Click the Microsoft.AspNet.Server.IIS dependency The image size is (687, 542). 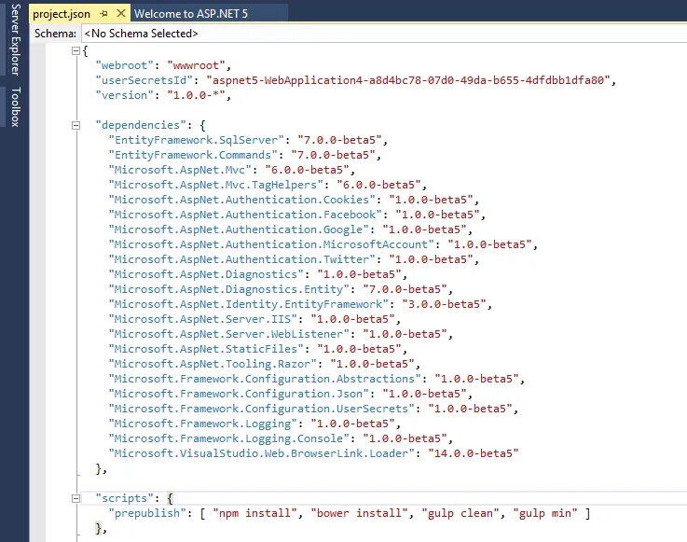[x=203, y=319]
